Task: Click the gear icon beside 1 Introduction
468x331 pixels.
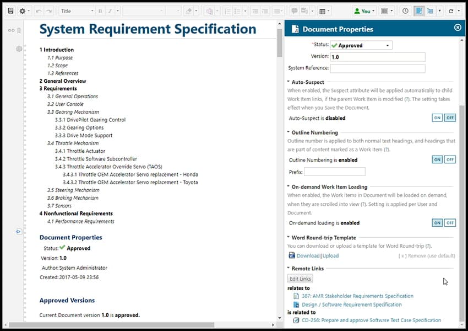Action: pos(19,49)
